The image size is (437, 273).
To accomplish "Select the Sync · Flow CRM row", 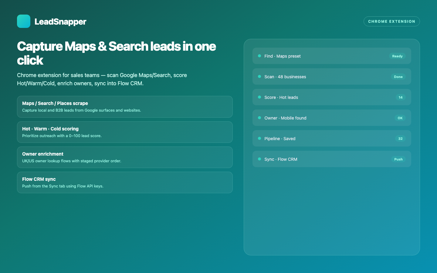I will click(x=332, y=159).
